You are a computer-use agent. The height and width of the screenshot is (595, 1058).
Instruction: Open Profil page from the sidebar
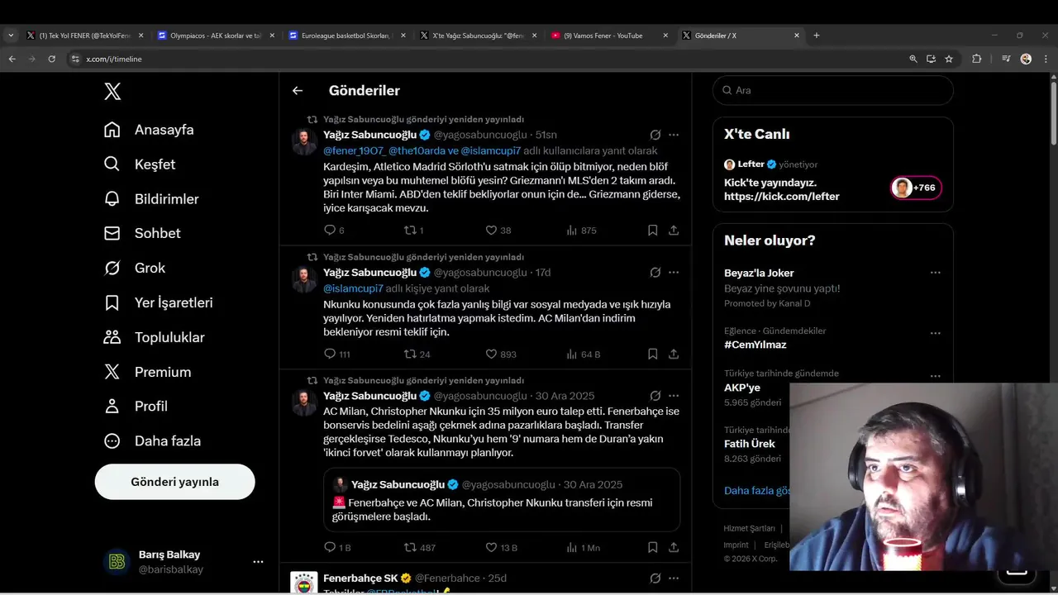pyautogui.click(x=136, y=407)
